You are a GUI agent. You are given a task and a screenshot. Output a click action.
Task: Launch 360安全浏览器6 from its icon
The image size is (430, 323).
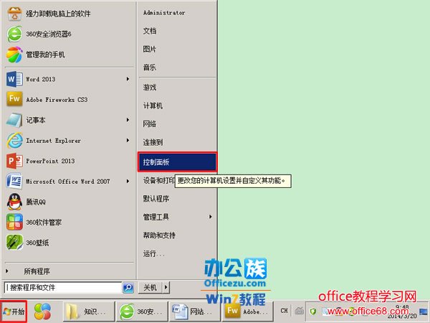[14, 34]
